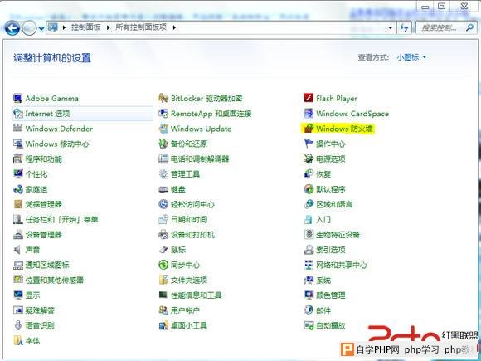The height and width of the screenshot is (361, 481).
Task: Open the 语音识别 speech recognition link
Action: [40, 325]
